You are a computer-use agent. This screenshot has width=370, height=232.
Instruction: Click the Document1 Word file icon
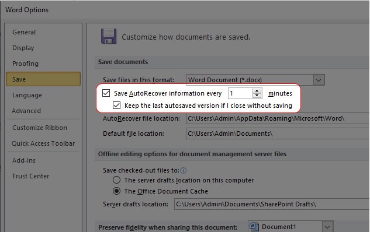click(x=254, y=227)
